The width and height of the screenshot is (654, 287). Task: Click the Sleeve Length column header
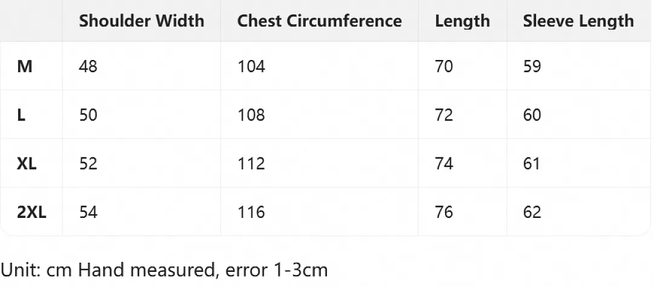point(578,21)
